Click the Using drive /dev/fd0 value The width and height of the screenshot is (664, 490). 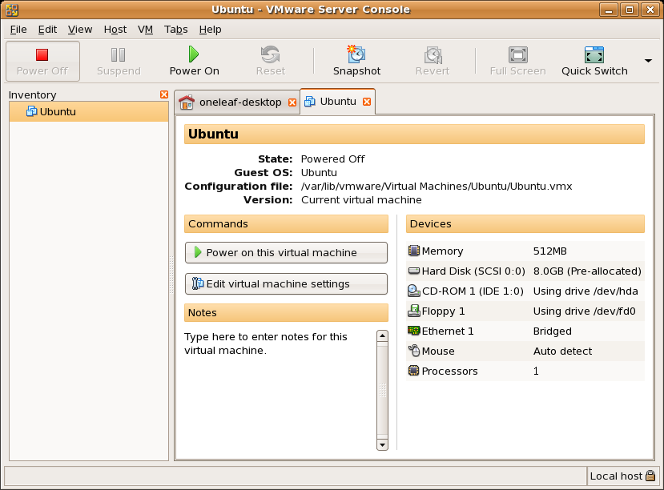pos(585,311)
